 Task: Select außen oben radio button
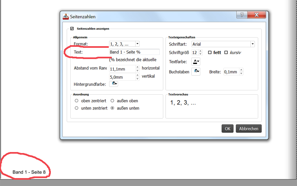pos(112,101)
